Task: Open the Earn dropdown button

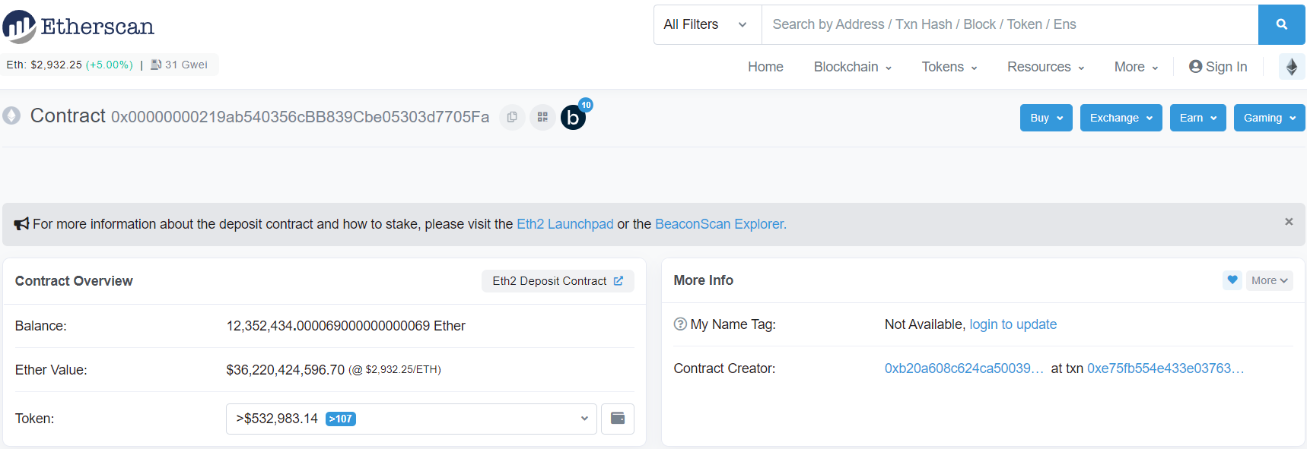Action: point(1197,118)
